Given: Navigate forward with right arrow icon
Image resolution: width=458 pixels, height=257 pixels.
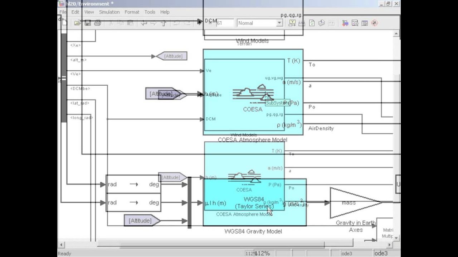Looking at the screenshot, I should (x=154, y=23).
